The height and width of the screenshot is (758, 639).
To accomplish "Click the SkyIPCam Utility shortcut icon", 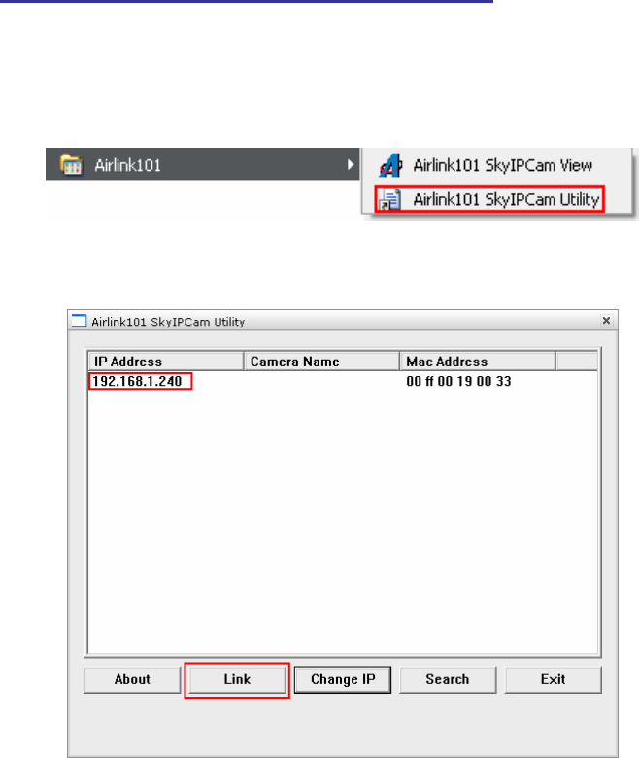I will tap(390, 199).
